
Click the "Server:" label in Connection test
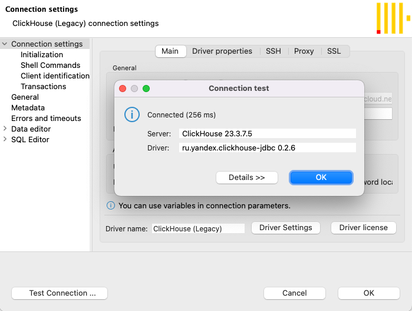pyautogui.click(x=159, y=133)
